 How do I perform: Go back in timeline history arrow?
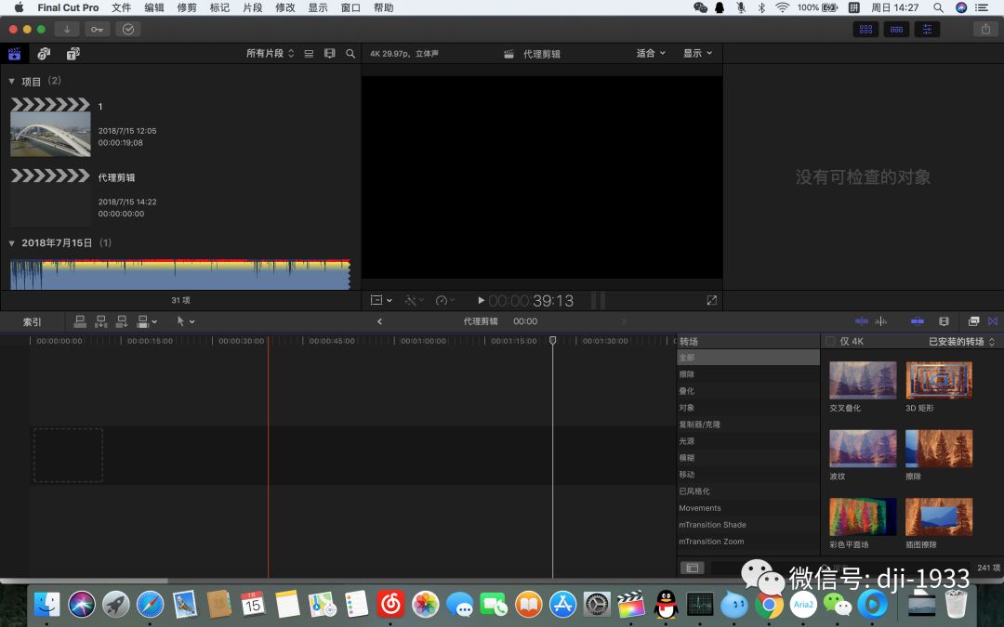coord(379,321)
